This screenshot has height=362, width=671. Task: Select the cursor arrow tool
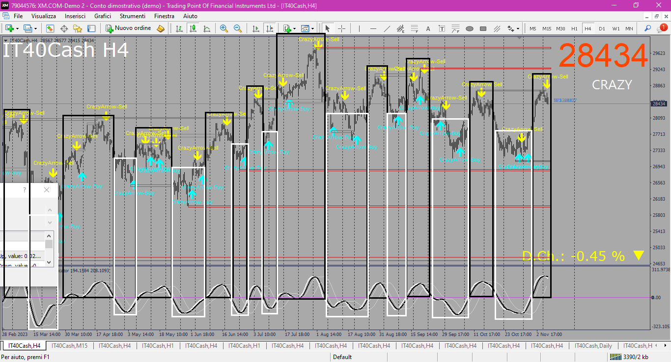pyautogui.click(x=328, y=28)
